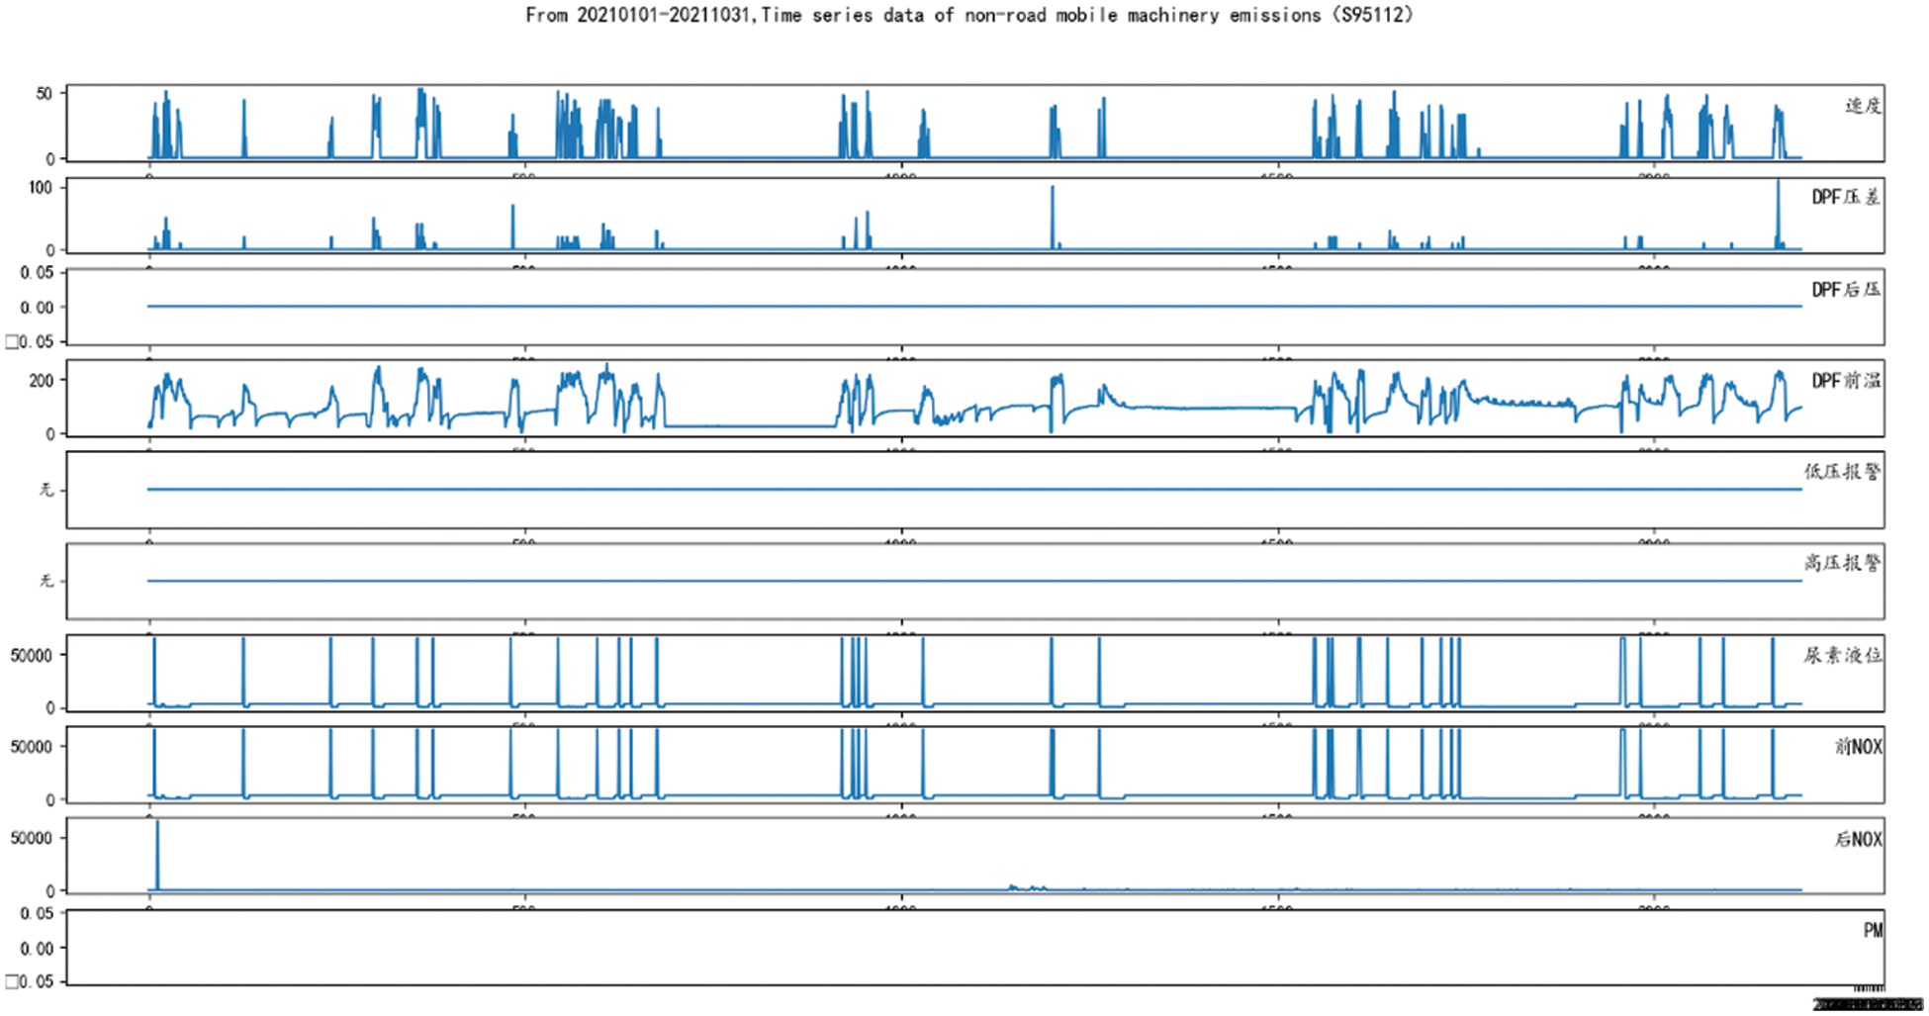This screenshot has height=1016, width=1929.
Task: Select the DPF前温 subplot label
Action: [1845, 381]
